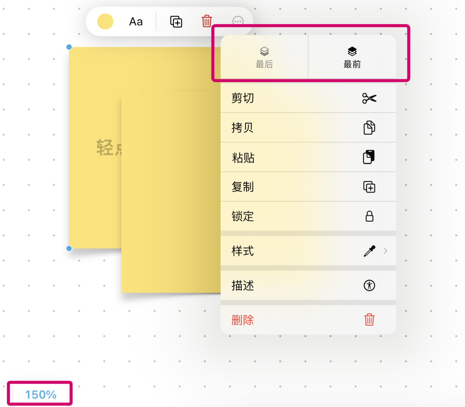Click 删除 to delete the note

[x=242, y=320]
